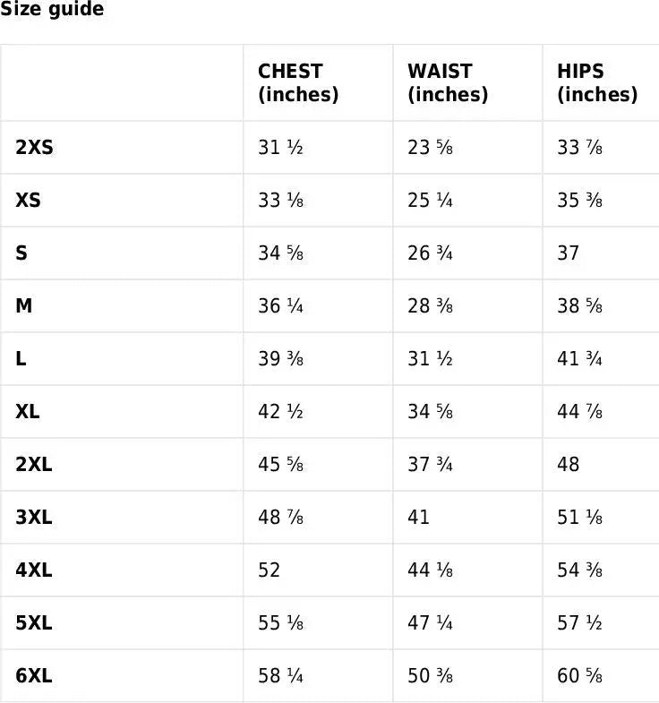659x703 pixels.
Task: Select the HIPS (inches) column header
Action: click(596, 82)
